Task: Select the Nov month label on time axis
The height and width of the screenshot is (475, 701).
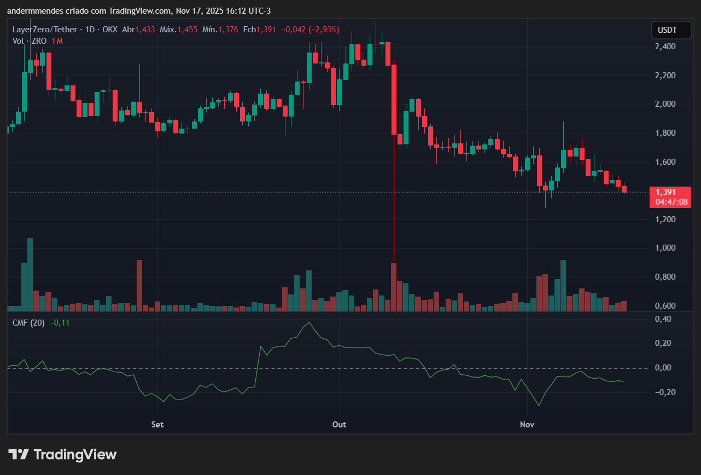Action: point(527,424)
